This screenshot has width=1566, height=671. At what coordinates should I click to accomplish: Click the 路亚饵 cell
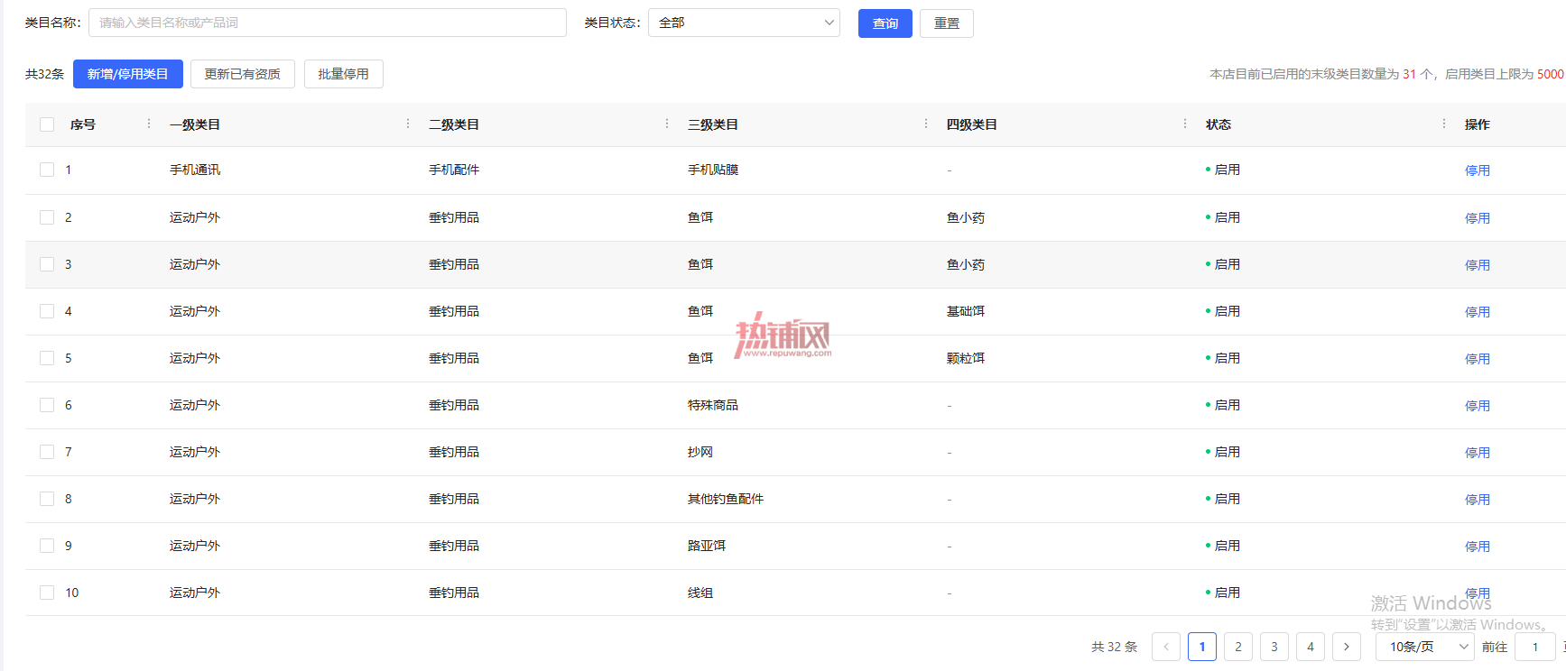(707, 546)
